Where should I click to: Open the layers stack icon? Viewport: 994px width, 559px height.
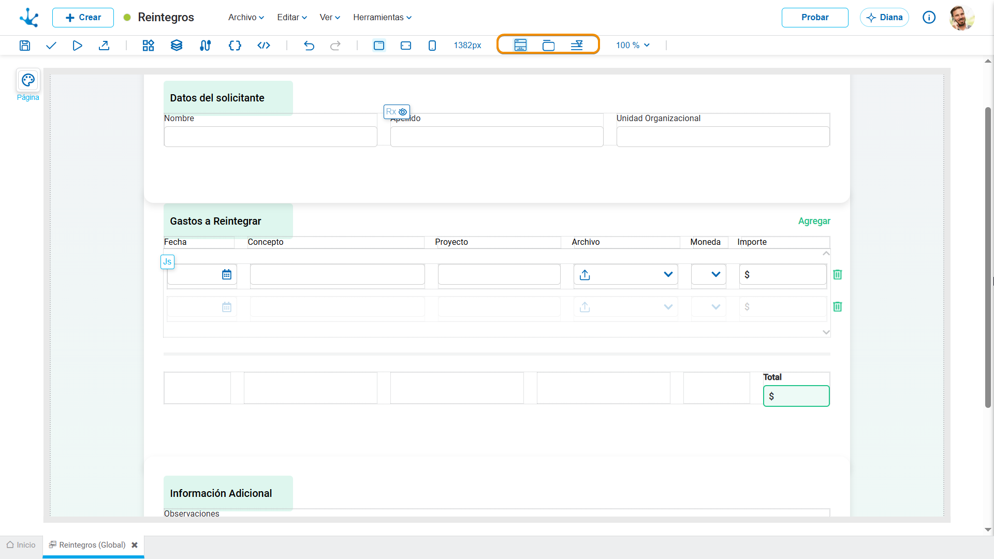177,46
